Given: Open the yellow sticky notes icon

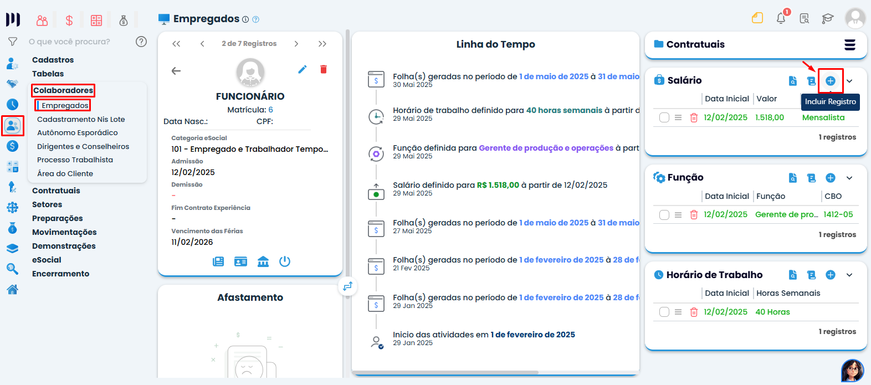Looking at the screenshot, I should coord(757,18).
